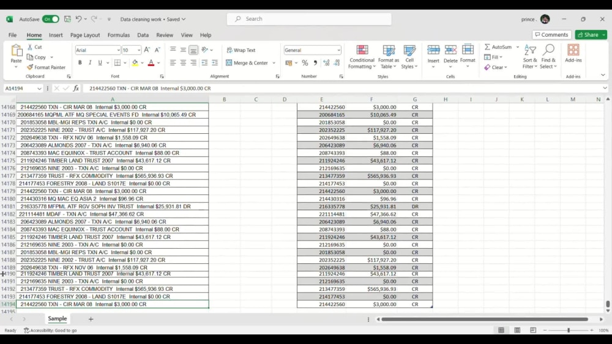
Task: Switch to Page Break Preview
Action: (x=533, y=330)
